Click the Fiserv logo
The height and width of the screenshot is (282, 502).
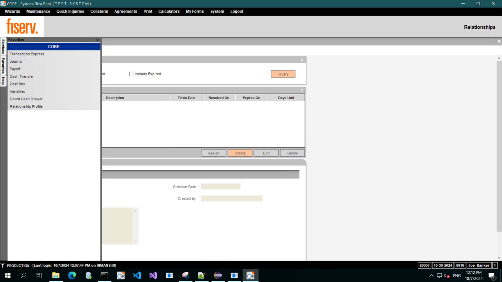point(22,26)
